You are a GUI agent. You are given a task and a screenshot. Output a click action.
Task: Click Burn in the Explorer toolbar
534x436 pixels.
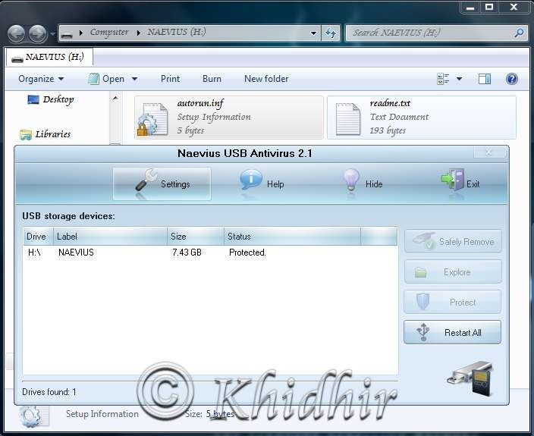(212, 79)
